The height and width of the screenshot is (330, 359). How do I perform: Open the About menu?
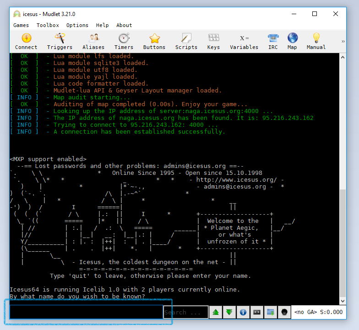point(124,25)
